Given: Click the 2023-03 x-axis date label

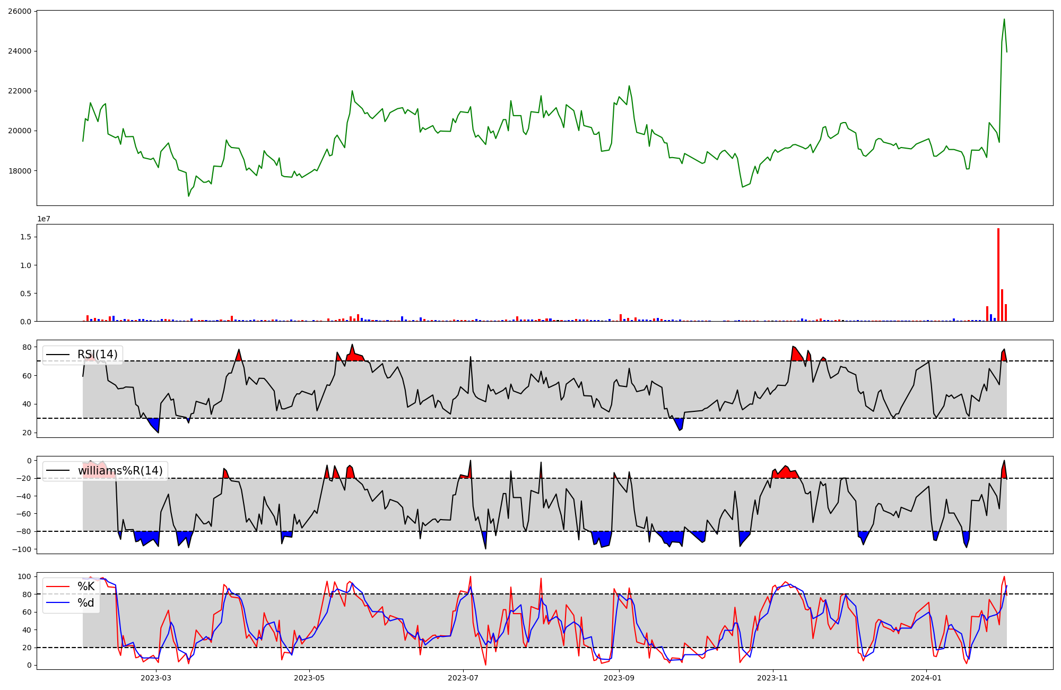Looking at the screenshot, I should coord(156,678).
